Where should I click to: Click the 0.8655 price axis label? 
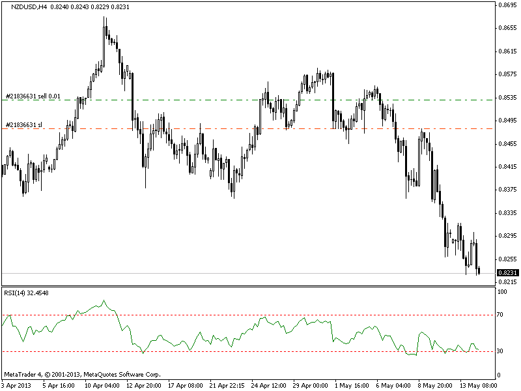pos(508,28)
